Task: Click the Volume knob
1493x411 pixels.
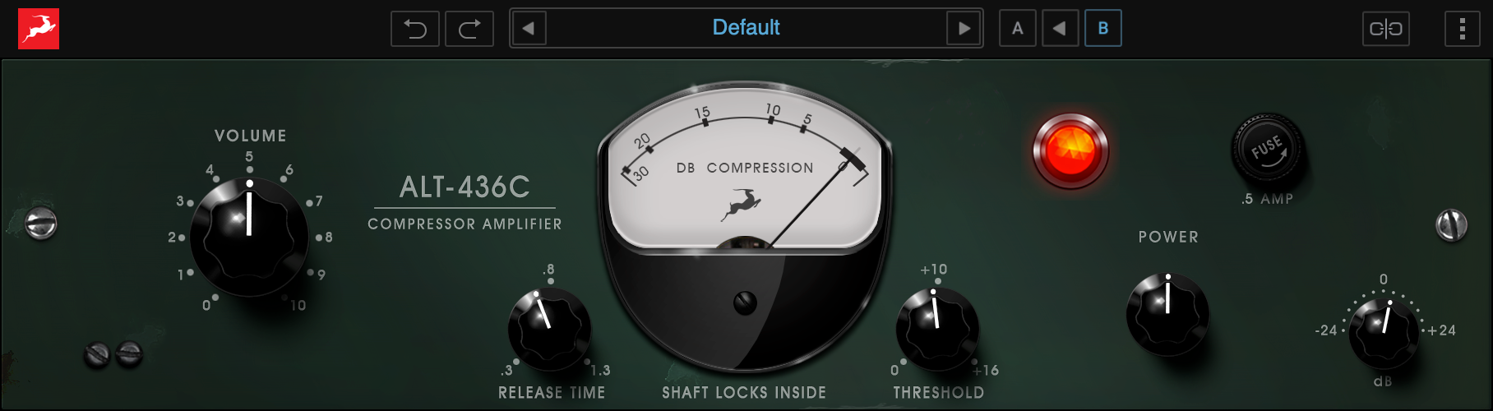Action: [x=249, y=234]
